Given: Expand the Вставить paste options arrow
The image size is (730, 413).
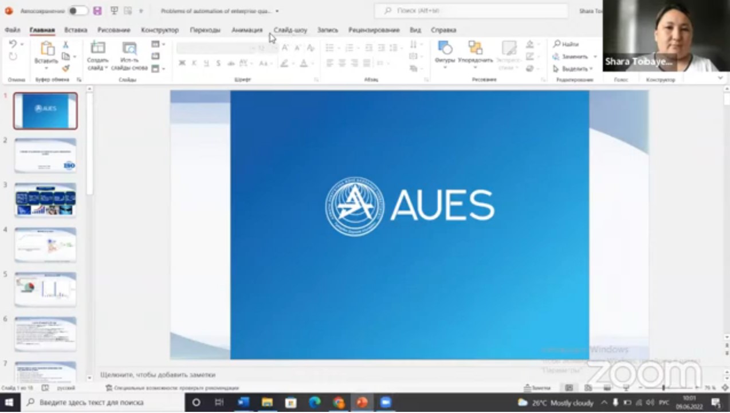Looking at the screenshot, I should 46,68.
